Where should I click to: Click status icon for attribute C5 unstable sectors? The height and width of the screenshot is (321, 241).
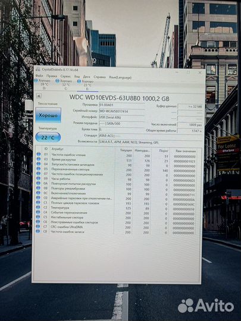[x=38, y=217]
